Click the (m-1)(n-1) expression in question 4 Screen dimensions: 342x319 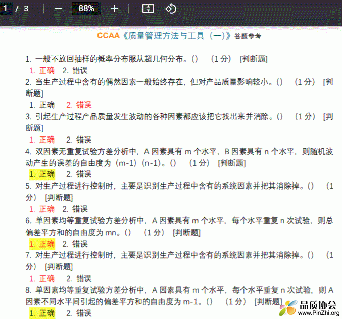(x=138, y=163)
